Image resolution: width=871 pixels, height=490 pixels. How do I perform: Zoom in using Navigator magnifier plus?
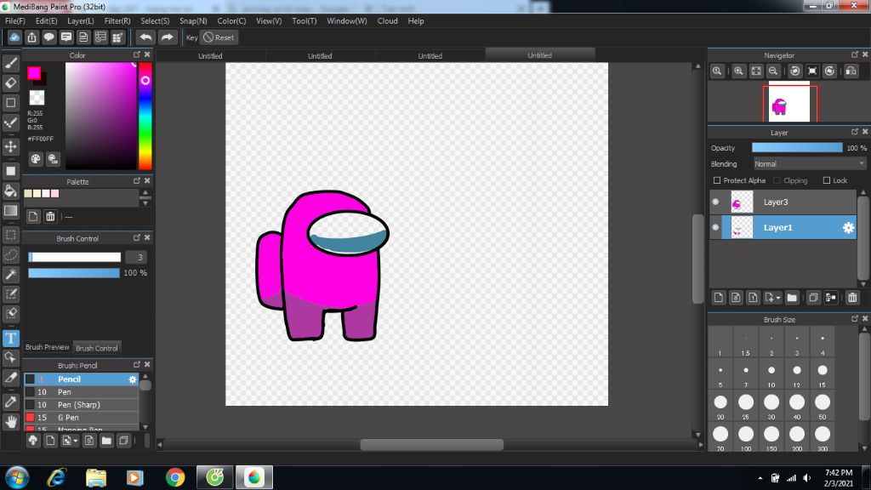tap(738, 71)
